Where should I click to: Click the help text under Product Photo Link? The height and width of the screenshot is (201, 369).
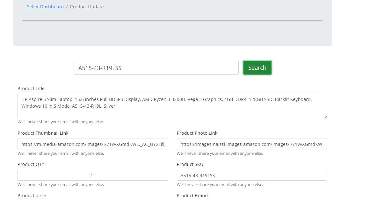click(x=220, y=154)
